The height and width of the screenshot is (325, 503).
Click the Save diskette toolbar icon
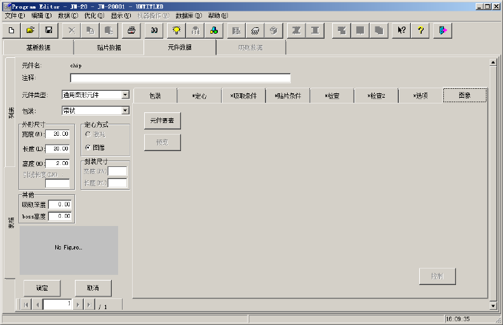[48, 30]
